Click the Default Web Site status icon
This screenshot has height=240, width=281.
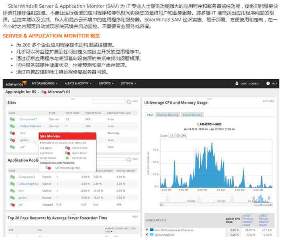tap(12, 126)
